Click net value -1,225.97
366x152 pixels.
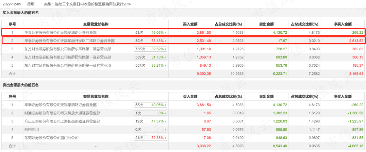pyautogui.click(x=355, y=121)
